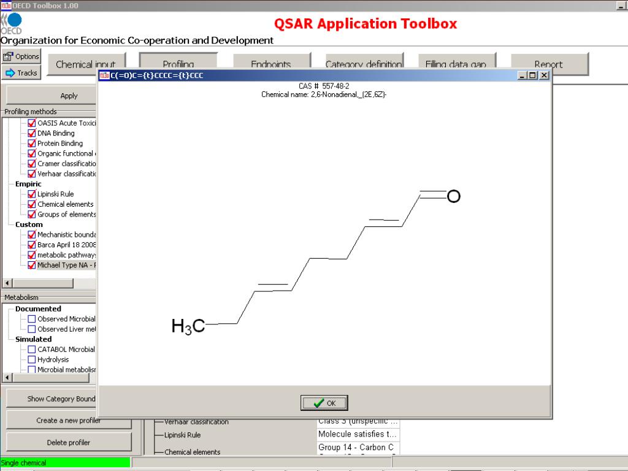Click the OECD Toolbox title bar icon
628x471 pixels.
coord(6,5)
